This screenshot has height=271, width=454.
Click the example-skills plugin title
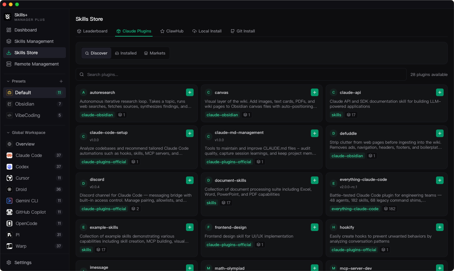pos(104,228)
